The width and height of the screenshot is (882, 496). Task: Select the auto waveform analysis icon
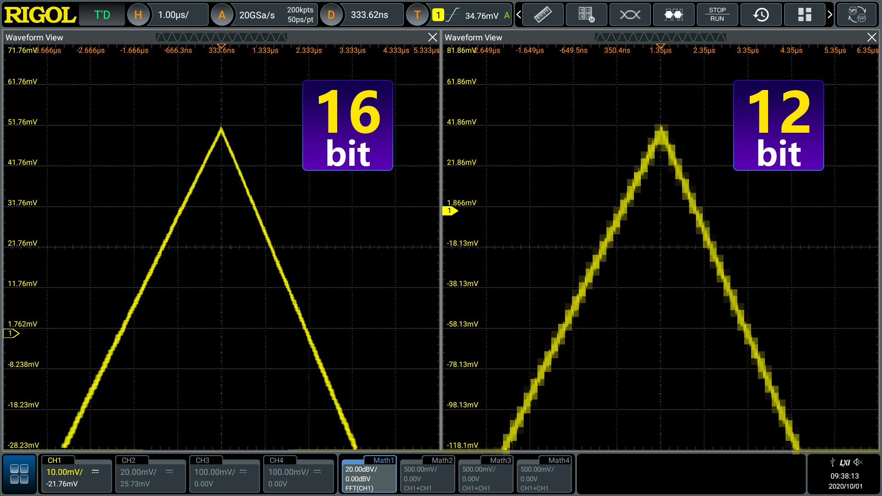click(x=856, y=14)
